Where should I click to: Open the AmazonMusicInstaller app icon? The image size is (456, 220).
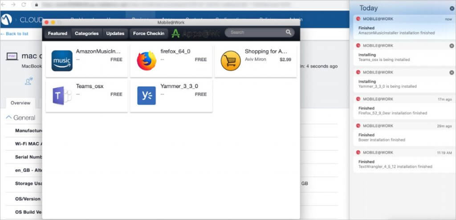point(62,60)
